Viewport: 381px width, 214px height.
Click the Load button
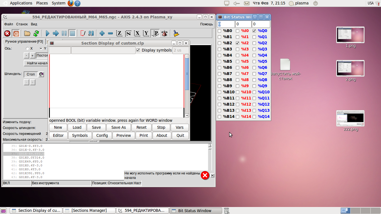(x=77, y=127)
